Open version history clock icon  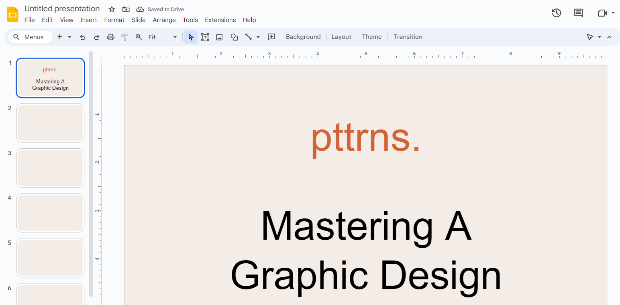(x=556, y=13)
